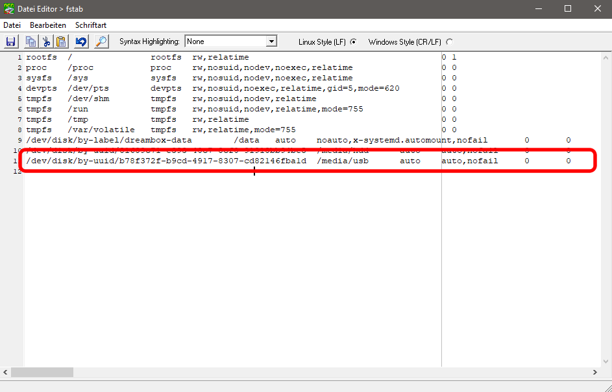The height and width of the screenshot is (392, 612).
Task: Click the Cut scissors icon
Action: tap(46, 41)
